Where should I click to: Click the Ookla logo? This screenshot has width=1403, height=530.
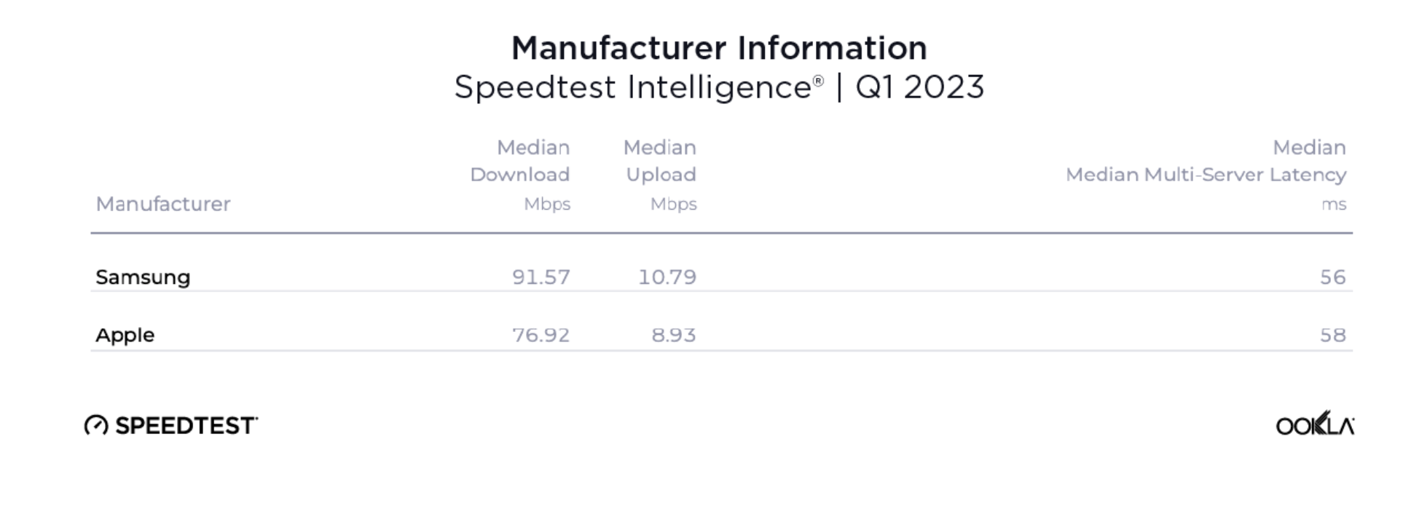click(1314, 424)
